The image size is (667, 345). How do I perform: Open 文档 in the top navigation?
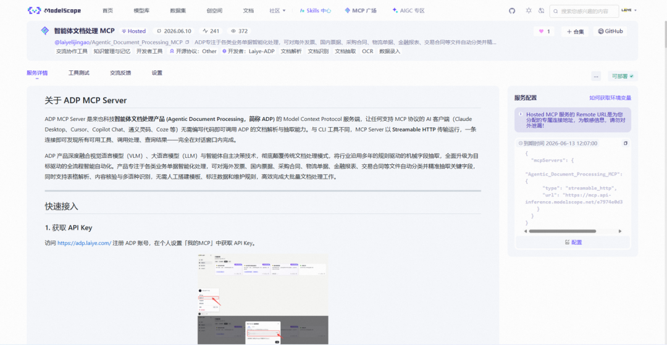click(x=248, y=10)
